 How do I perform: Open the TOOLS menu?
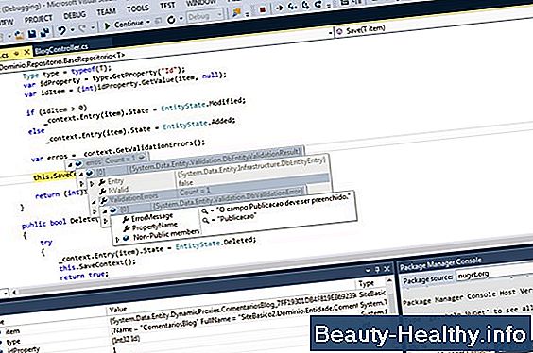(x=137, y=8)
